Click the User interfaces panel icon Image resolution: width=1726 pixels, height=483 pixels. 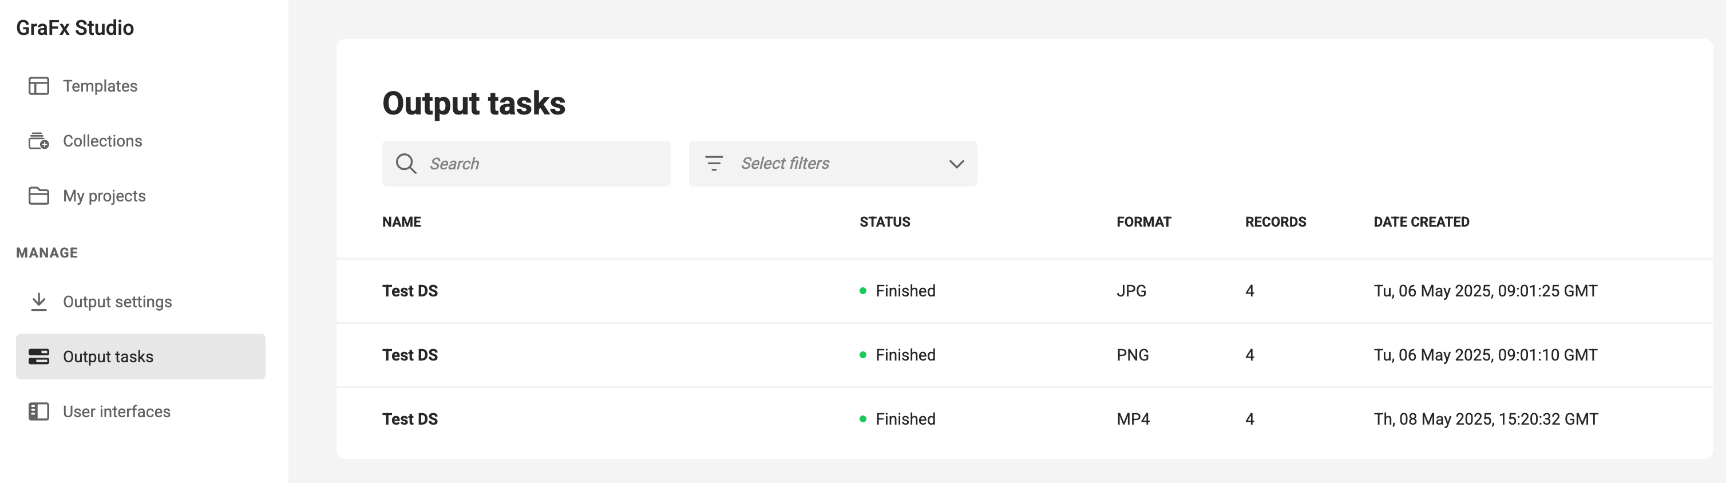click(39, 411)
